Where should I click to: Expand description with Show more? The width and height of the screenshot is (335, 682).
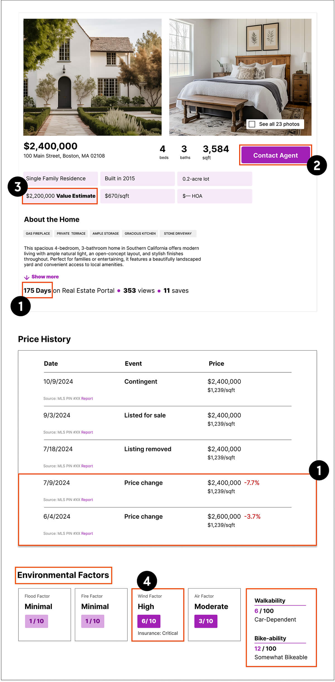coord(45,277)
